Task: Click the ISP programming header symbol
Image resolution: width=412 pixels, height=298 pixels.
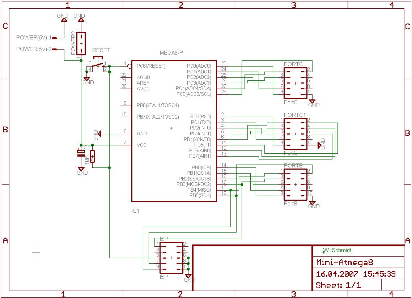Action: tap(171, 258)
